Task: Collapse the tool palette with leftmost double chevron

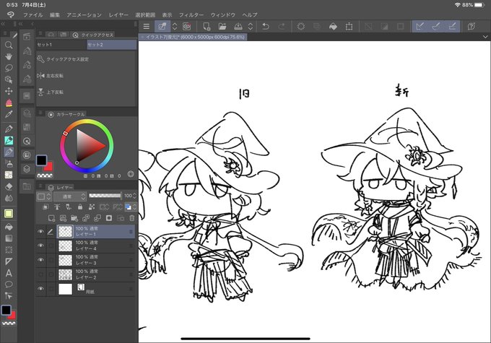Action: click(3, 24)
